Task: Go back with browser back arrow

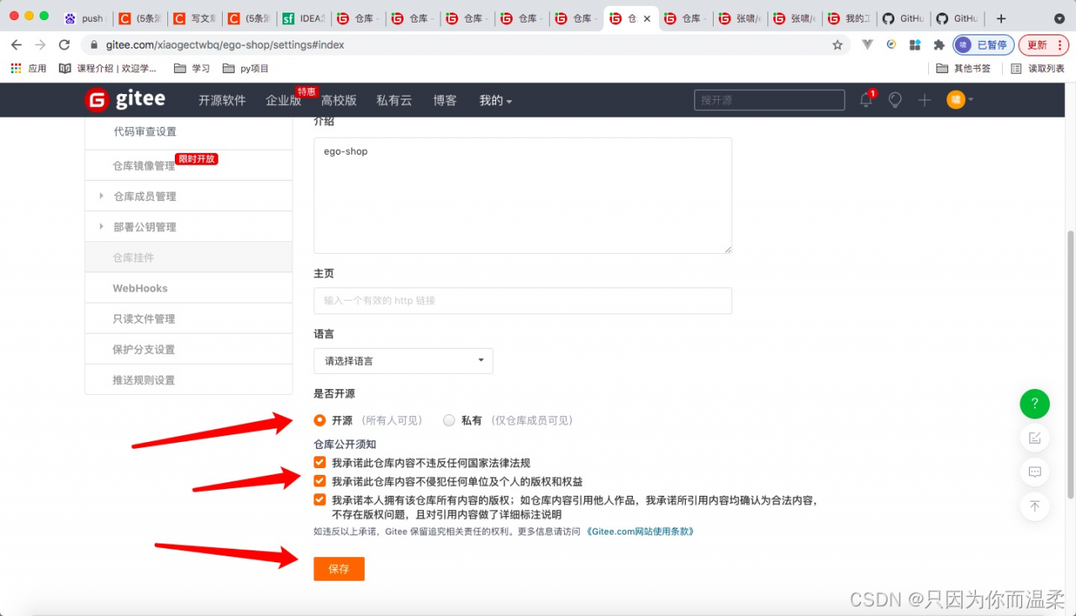Action: pos(16,45)
